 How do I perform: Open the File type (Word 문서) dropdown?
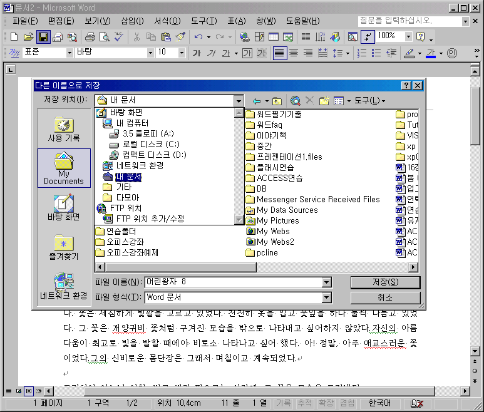(327, 297)
